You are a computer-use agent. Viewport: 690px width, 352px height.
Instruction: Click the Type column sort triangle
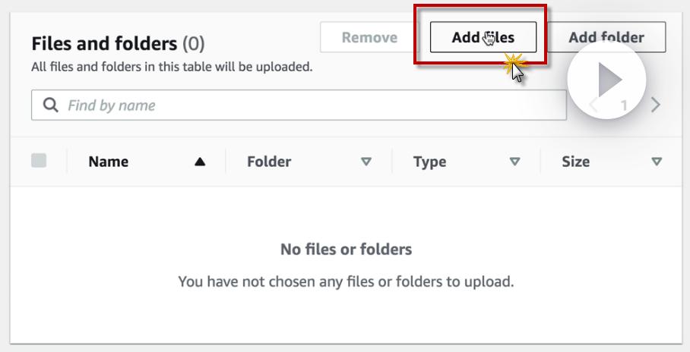click(x=514, y=162)
